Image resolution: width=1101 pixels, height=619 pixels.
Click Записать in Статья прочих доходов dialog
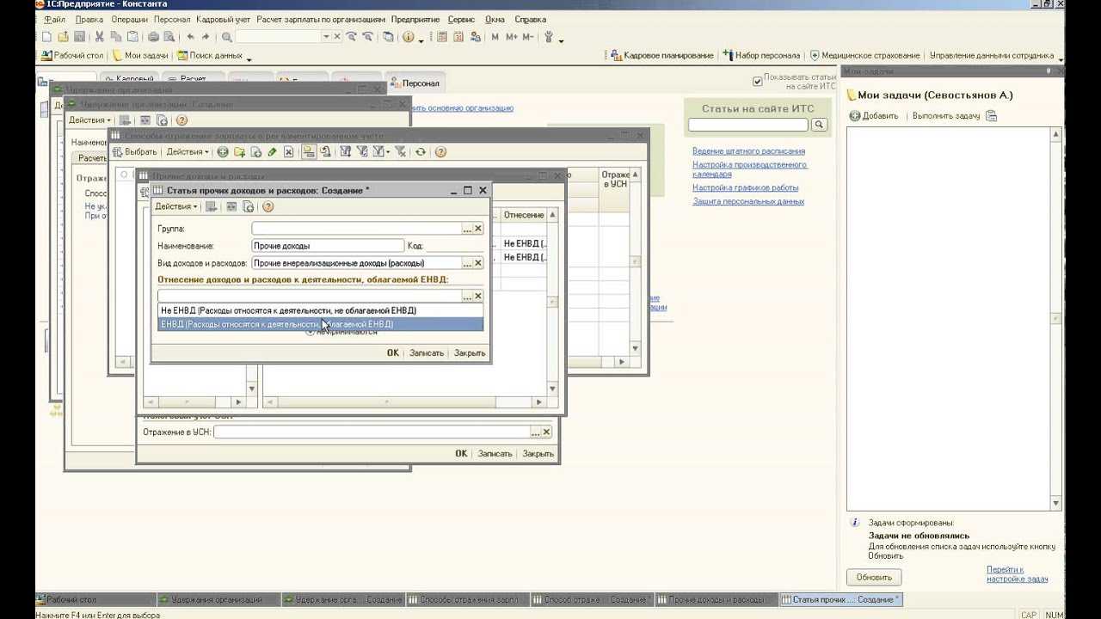coord(427,352)
